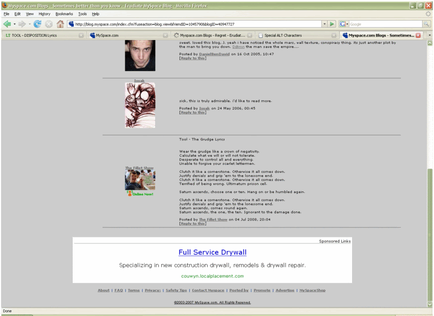Open the Bookmarks menu
The width and height of the screenshot is (434, 316).
64,14
